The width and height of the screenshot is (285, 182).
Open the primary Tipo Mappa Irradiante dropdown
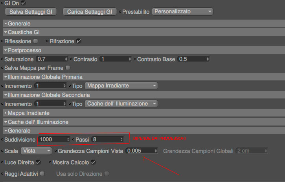click(121, 86)
